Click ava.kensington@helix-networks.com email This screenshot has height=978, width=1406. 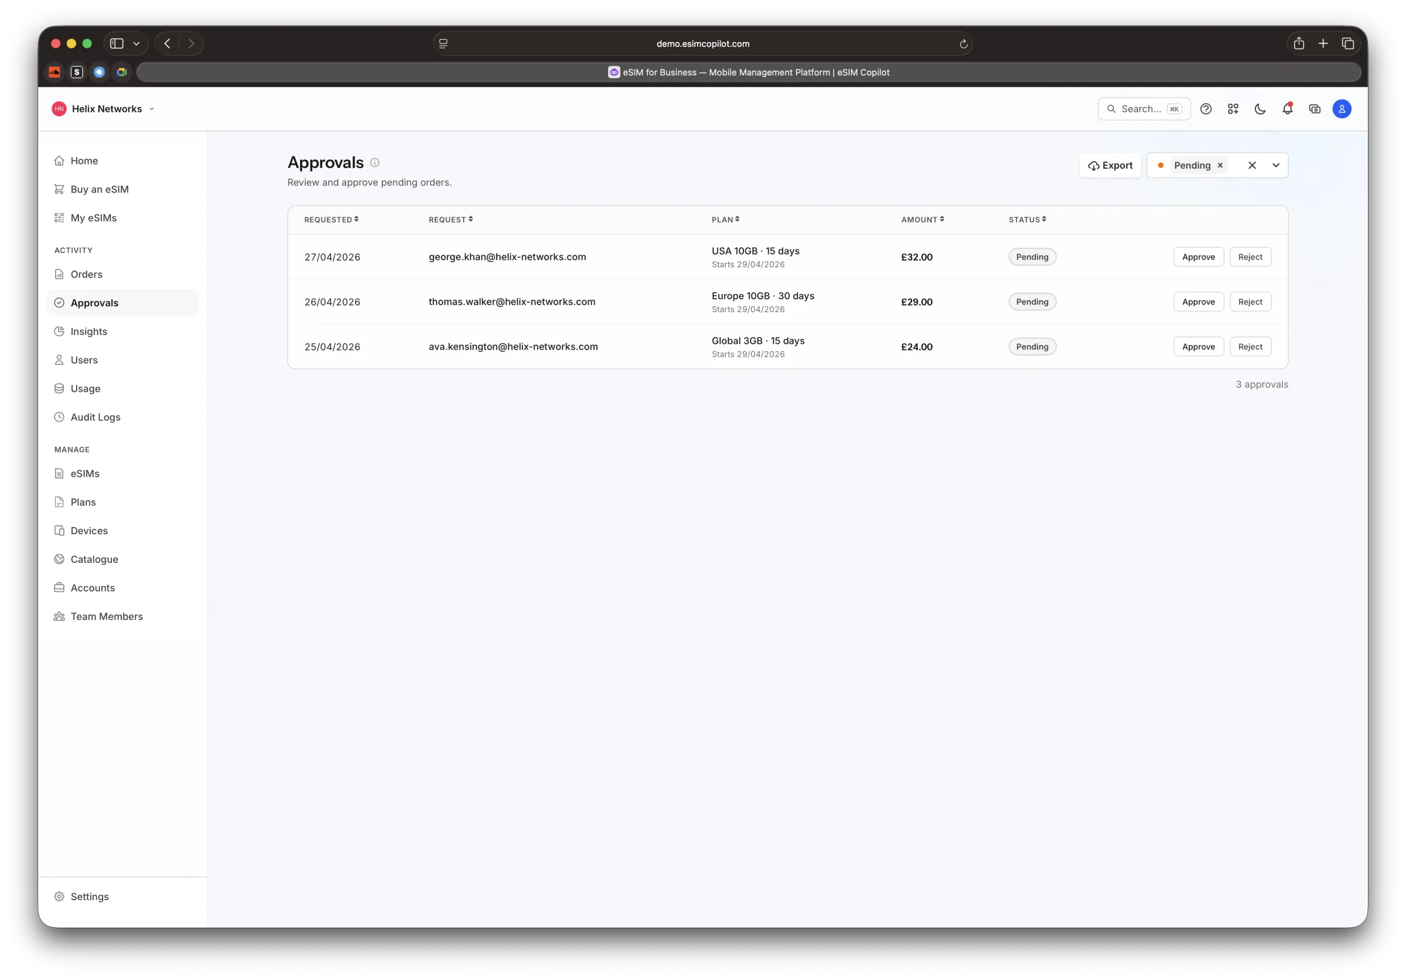(x=513, y=347)
